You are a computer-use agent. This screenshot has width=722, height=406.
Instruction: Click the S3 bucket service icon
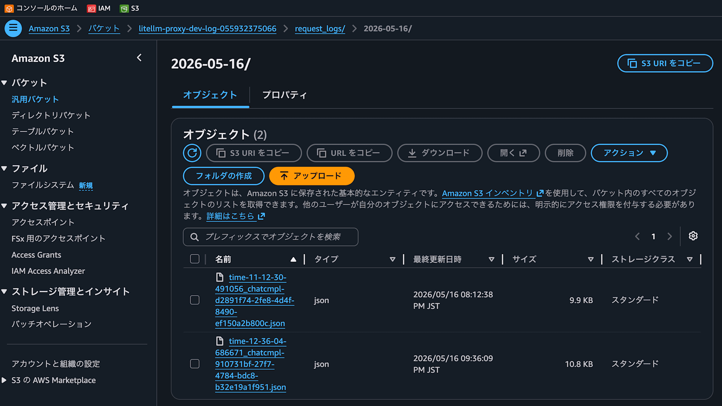pyautogui.click(x=124, y=9)
